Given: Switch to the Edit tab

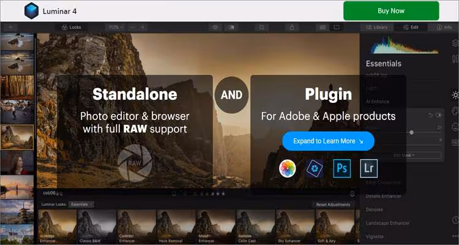Looking at the screenshot, I should [411, 27].
